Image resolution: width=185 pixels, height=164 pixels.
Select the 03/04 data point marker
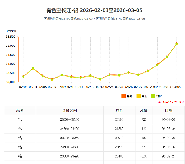click(167, 57)
